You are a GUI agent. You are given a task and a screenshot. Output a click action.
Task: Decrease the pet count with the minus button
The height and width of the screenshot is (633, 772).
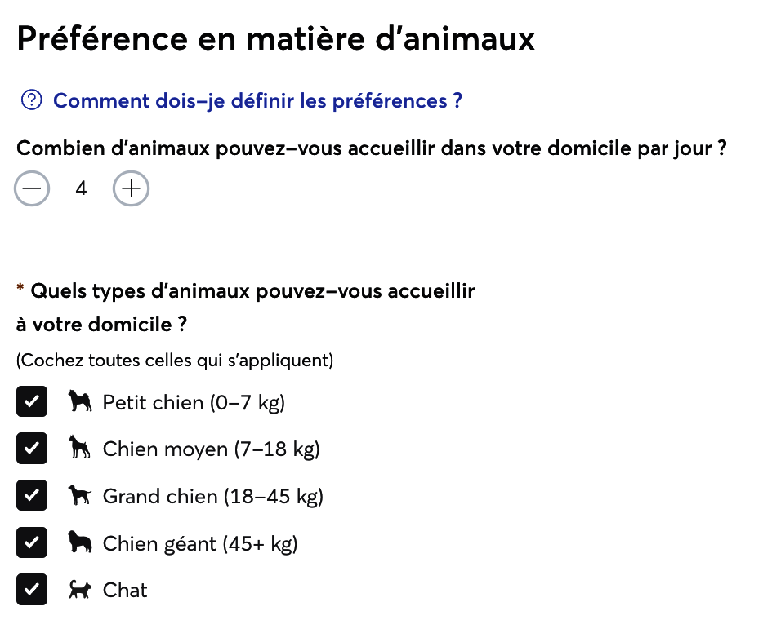[x=32, y=188]
